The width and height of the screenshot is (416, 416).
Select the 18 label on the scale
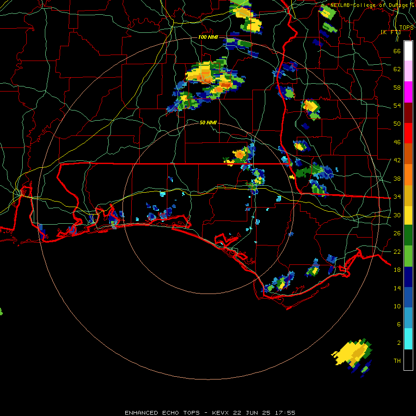click(397, 270)
